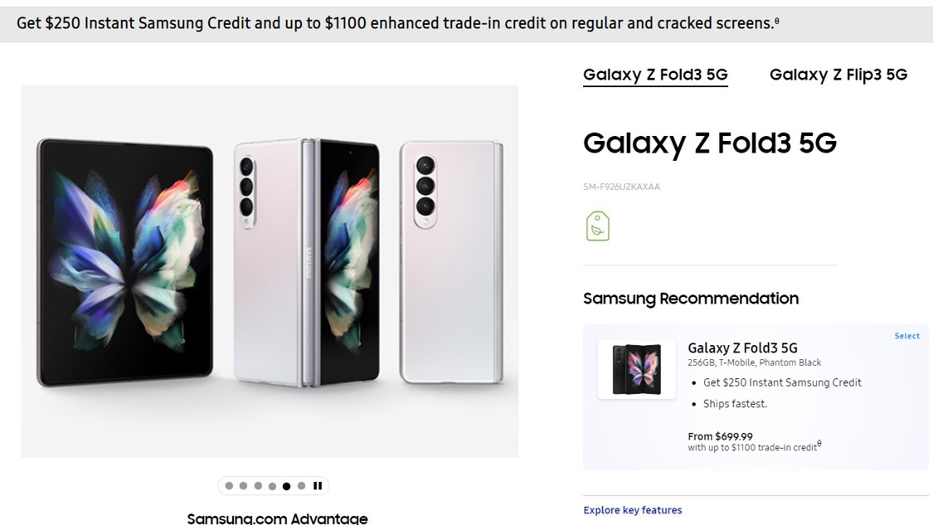933x525 pixels.
Task: Go to the third carousel slide dot
Action: pyautogui.click(x=258, y=486)
